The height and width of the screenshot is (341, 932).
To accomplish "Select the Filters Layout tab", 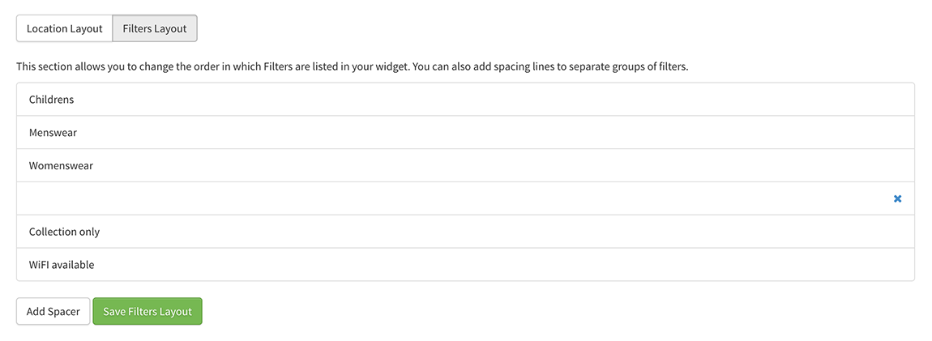I will pyautogui.click(x=155, y=28).
